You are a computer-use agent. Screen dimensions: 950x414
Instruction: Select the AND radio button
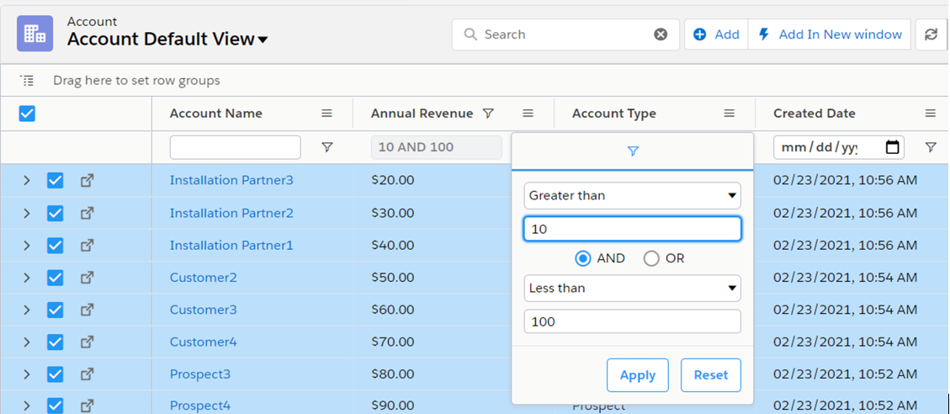(582, 258)
